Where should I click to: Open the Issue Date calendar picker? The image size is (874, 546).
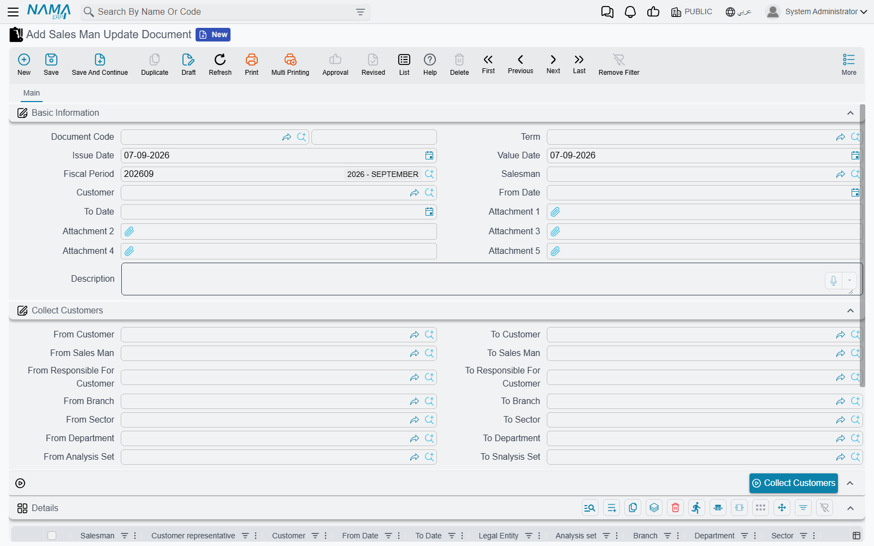(x=429, y=156)
